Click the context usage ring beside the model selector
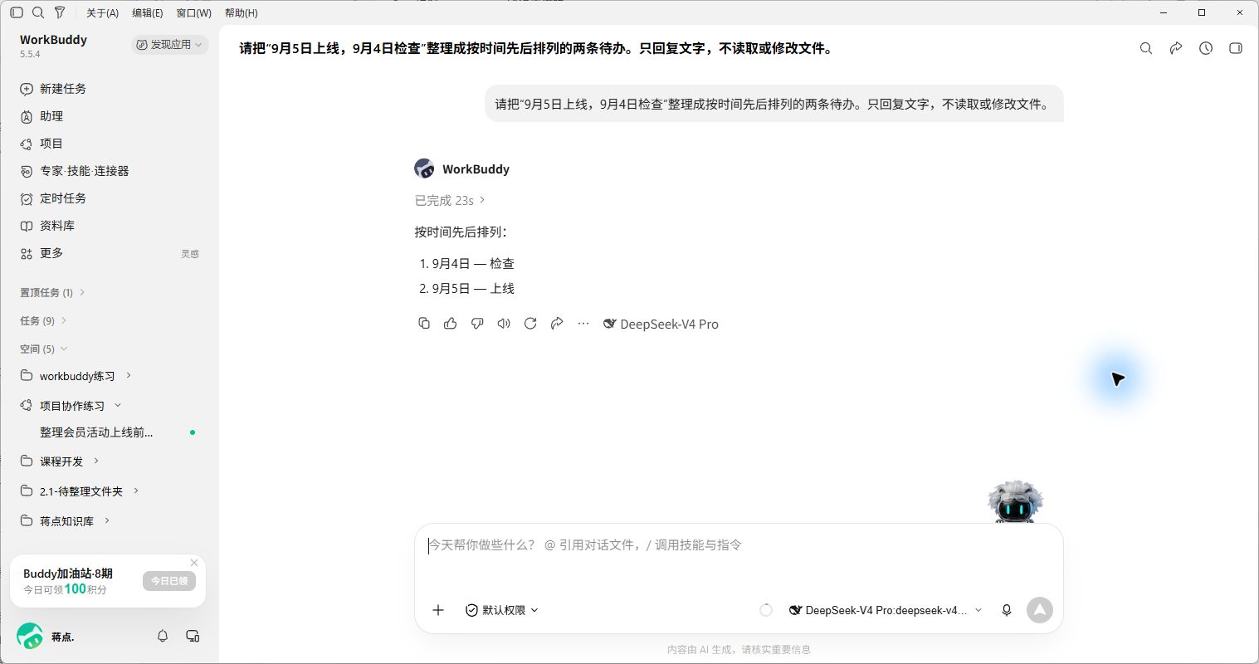1259x664 pixels. click(766, 610)
